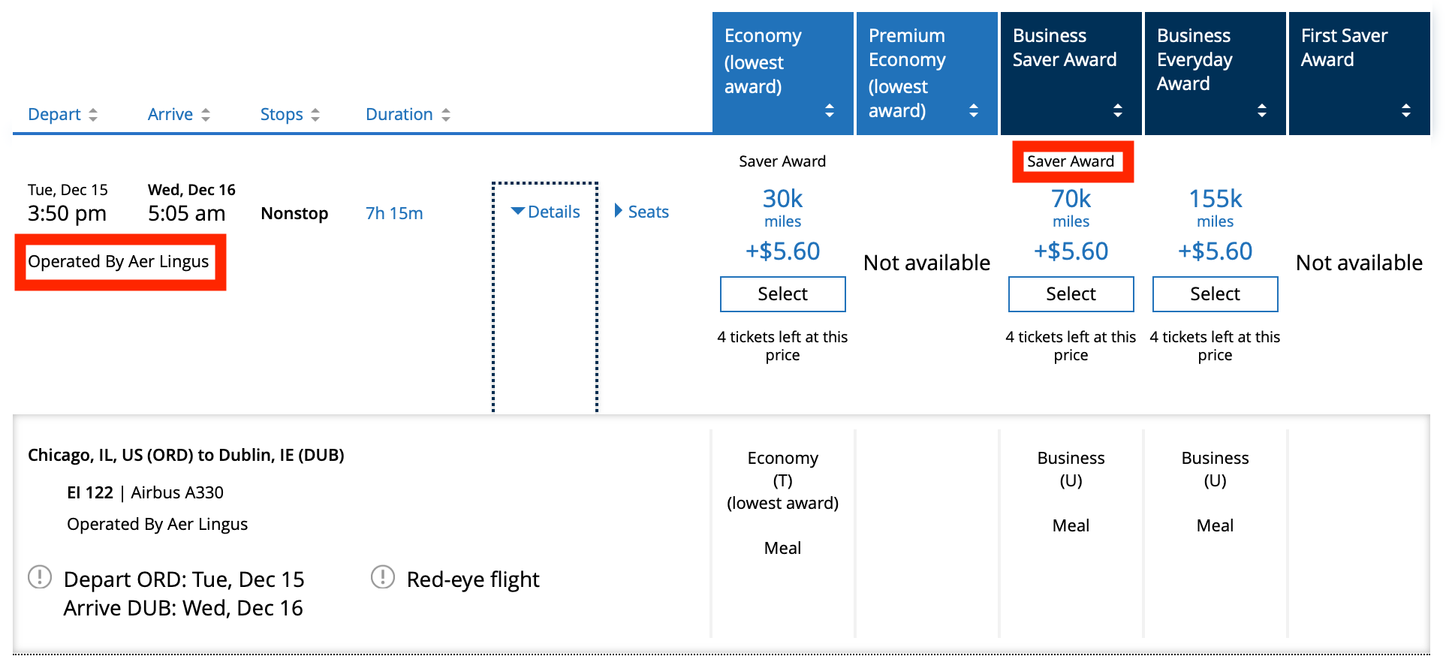
Task: Select the 30k miles Economy award
Action: click(x=782, y=293)
